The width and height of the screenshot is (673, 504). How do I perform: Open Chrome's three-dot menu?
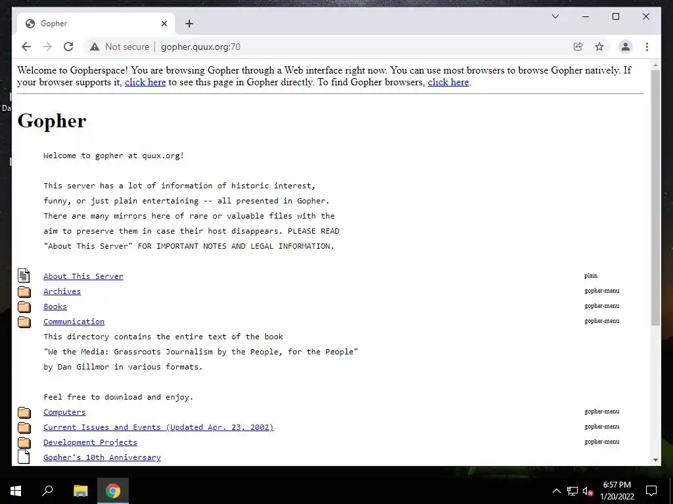647,47
